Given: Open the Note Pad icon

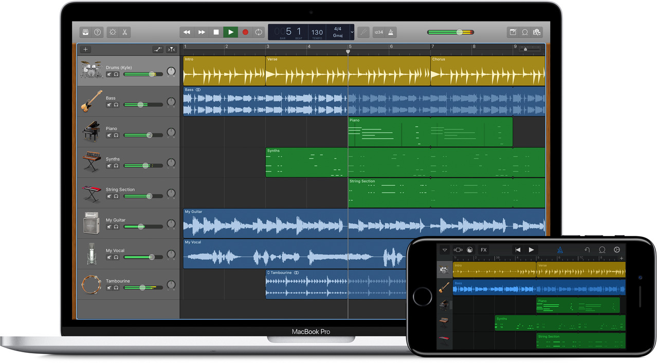Looking at the screenshot, I should pyautogui.click(x=513, y=32).
